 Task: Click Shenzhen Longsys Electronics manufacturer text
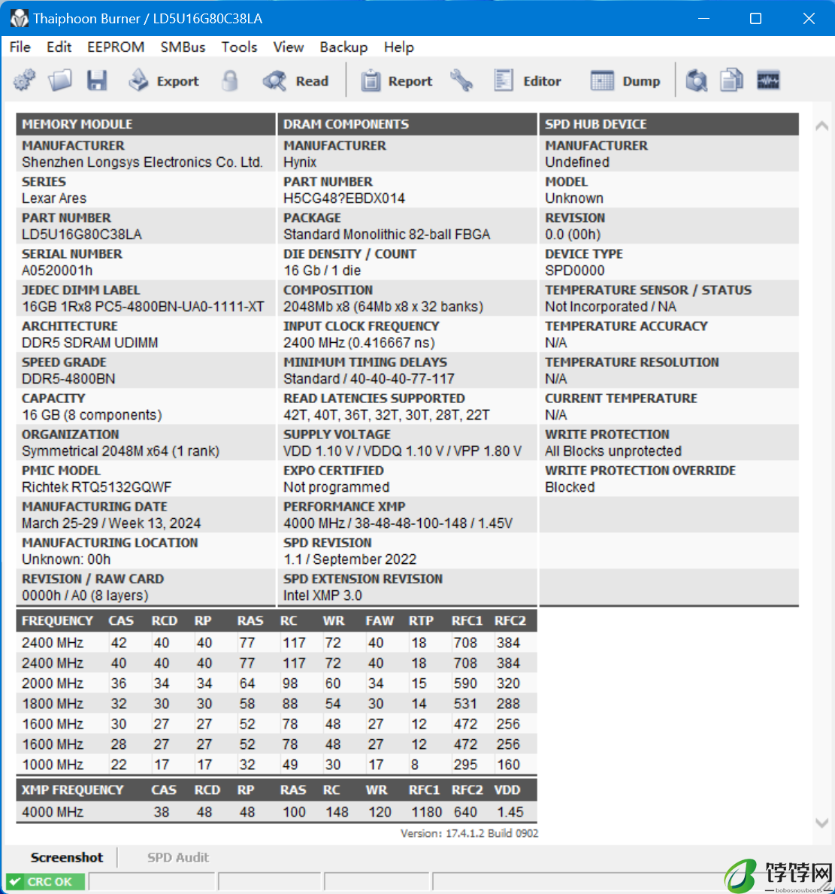(x=142, y=162)
